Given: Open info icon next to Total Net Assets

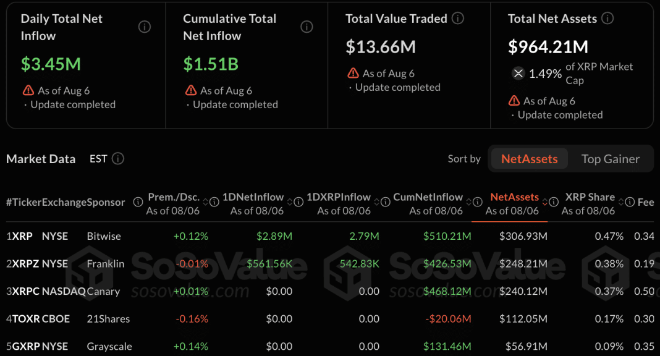Looking at the screenshot, I should tap(607, 18).
